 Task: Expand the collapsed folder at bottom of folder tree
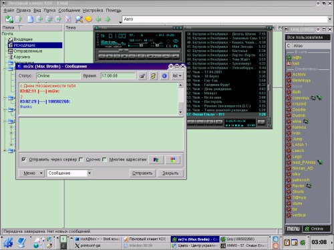point(5,151)
